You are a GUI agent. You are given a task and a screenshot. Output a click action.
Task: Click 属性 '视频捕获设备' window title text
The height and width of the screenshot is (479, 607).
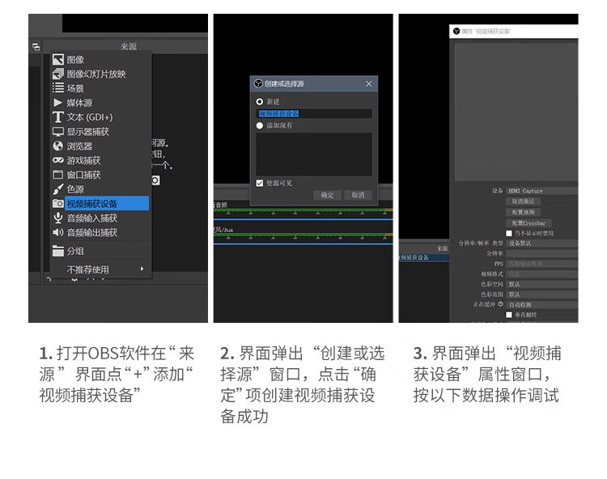pyautogui.click(x=486, y=31)
